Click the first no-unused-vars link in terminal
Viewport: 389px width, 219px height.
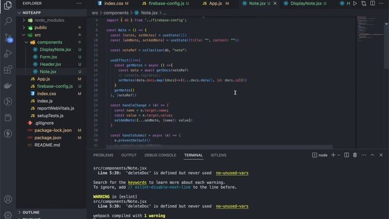click(x=232, y=173)
